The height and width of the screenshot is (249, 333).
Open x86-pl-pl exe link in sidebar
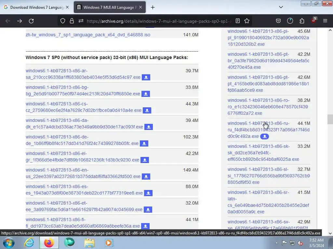(x=268, y=38)
